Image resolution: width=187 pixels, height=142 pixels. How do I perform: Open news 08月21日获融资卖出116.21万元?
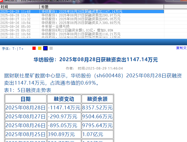tap(81, 34)
